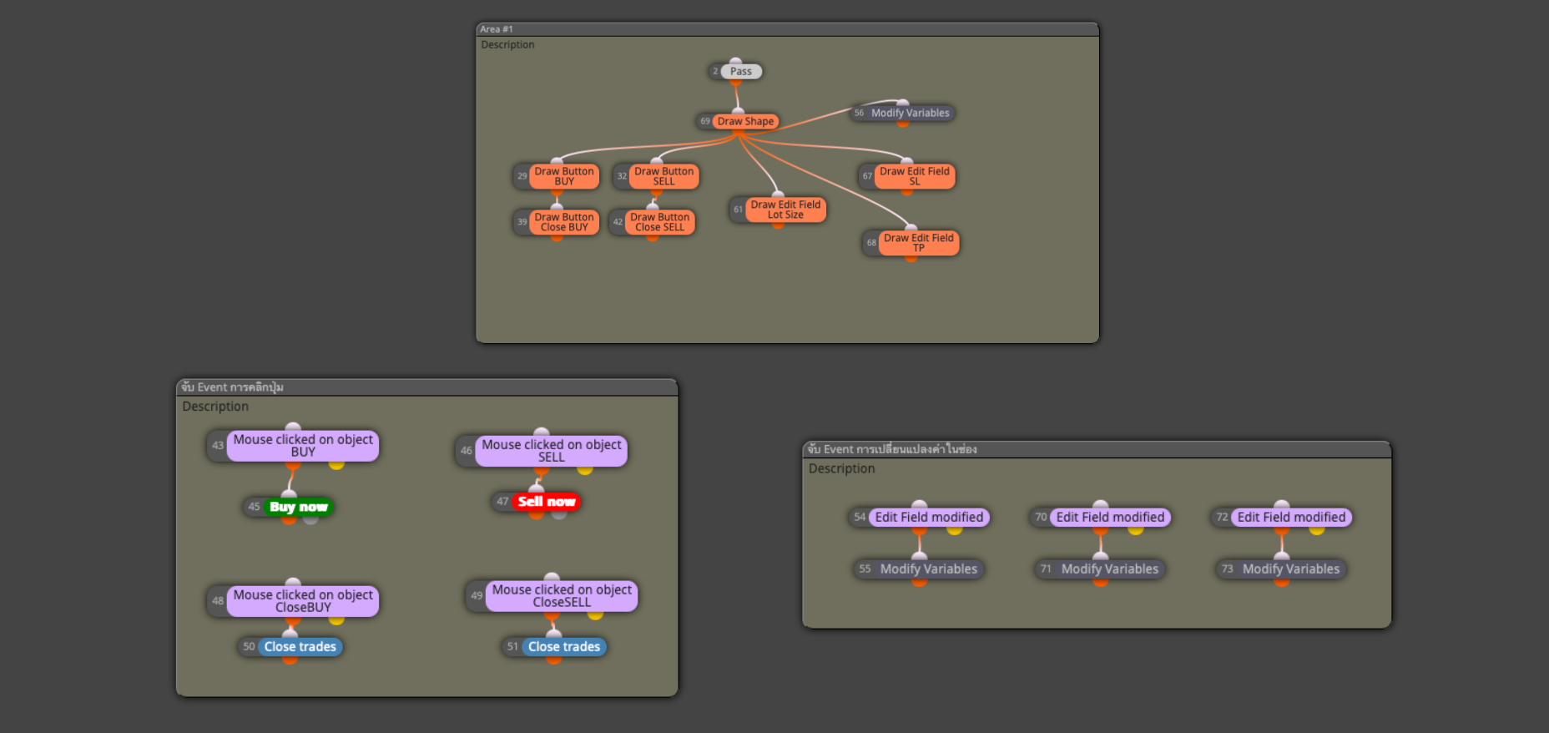Click the Draw Shape node

click(x=745, y=122)
